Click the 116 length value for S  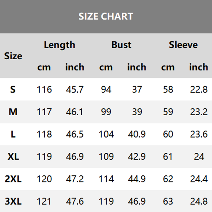44,90
